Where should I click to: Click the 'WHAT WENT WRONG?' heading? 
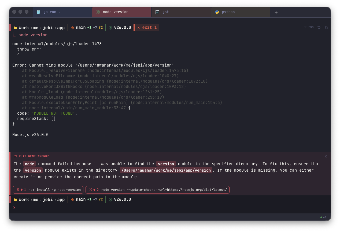click(x=34, y=156)
